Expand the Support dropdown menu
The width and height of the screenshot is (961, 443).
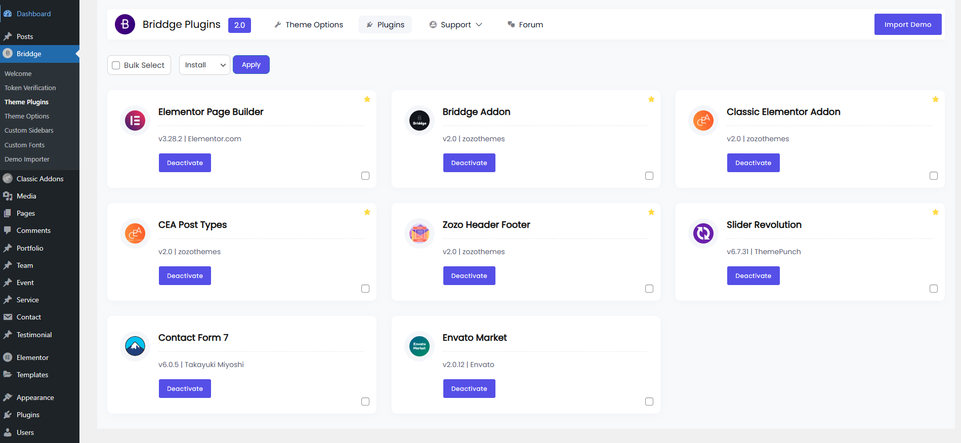tap(455, 25)
